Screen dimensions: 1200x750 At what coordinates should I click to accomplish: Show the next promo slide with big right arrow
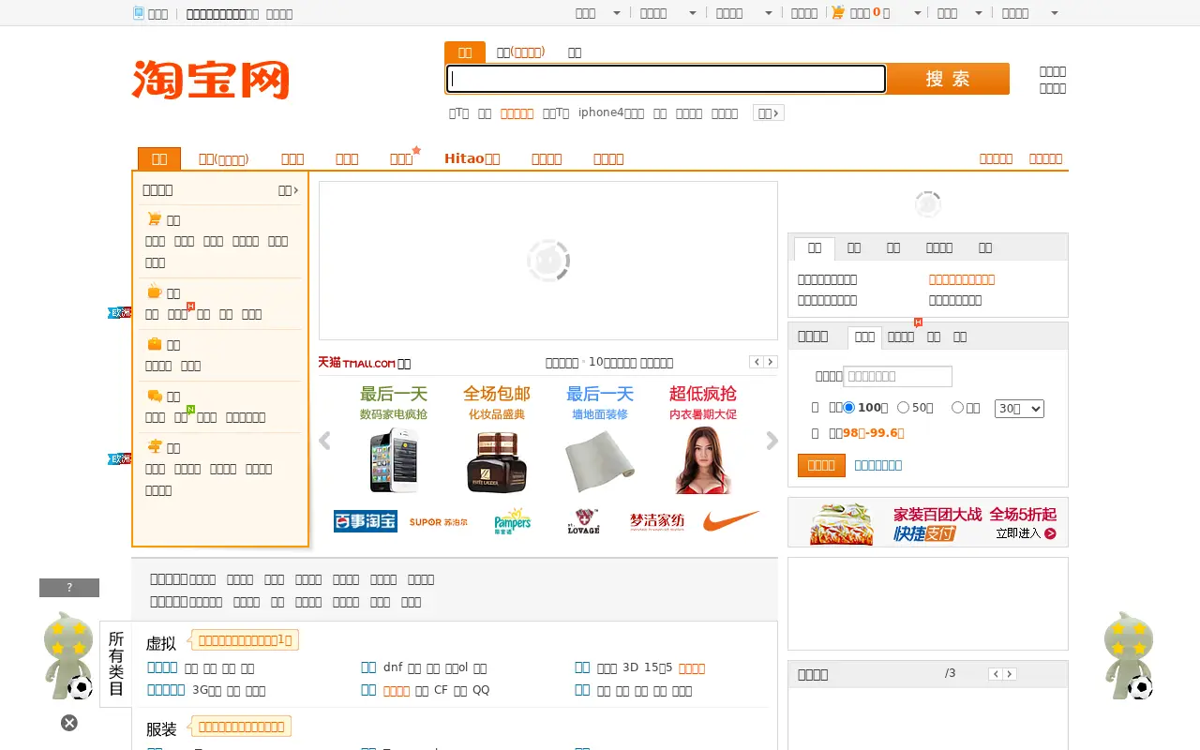772,441
